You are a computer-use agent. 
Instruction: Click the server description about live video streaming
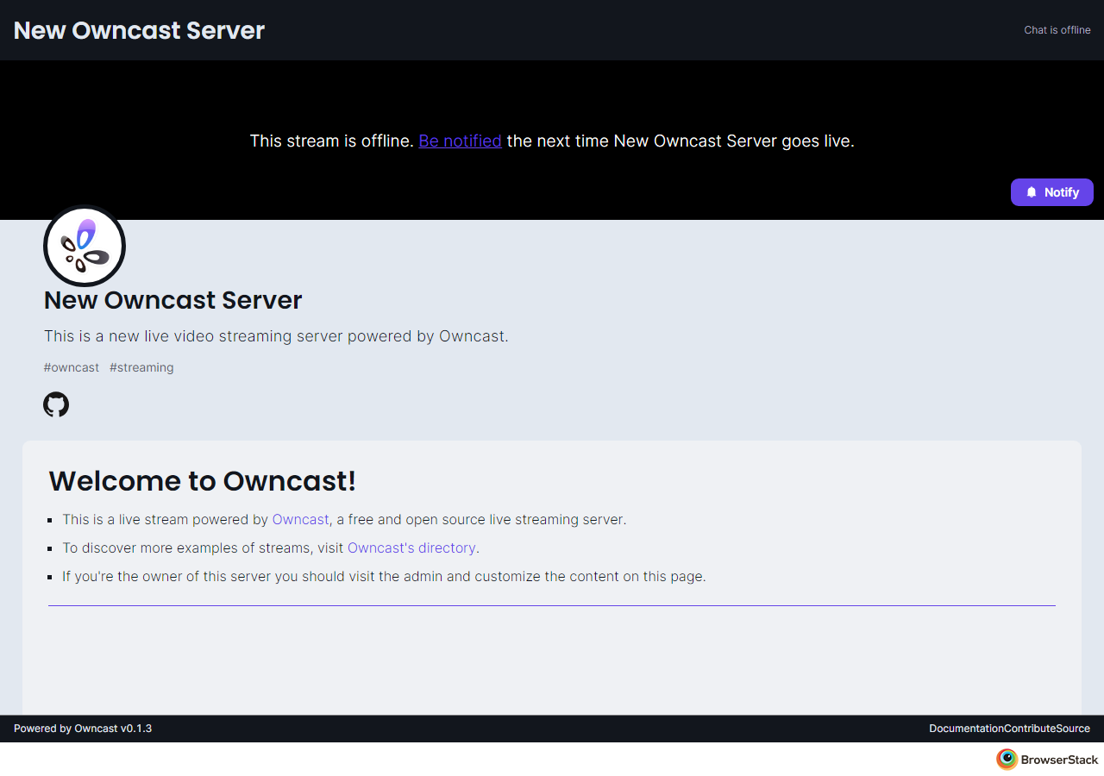click(x=276, y=336)
